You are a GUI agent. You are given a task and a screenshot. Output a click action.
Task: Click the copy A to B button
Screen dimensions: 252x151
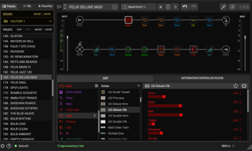tap(168, 7)
